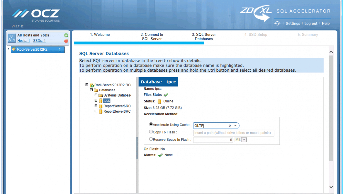
Task: Click the Database - tpcc panel header
Action: tap(158, 82)
